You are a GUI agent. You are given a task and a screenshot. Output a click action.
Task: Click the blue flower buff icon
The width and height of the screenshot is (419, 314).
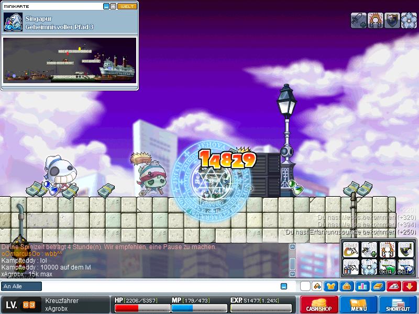(408, 21)
